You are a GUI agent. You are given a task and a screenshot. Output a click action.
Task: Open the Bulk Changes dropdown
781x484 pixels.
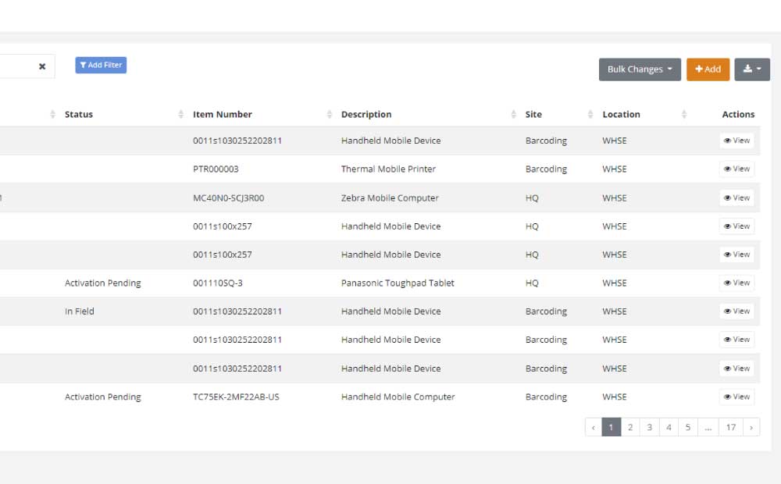639,69
